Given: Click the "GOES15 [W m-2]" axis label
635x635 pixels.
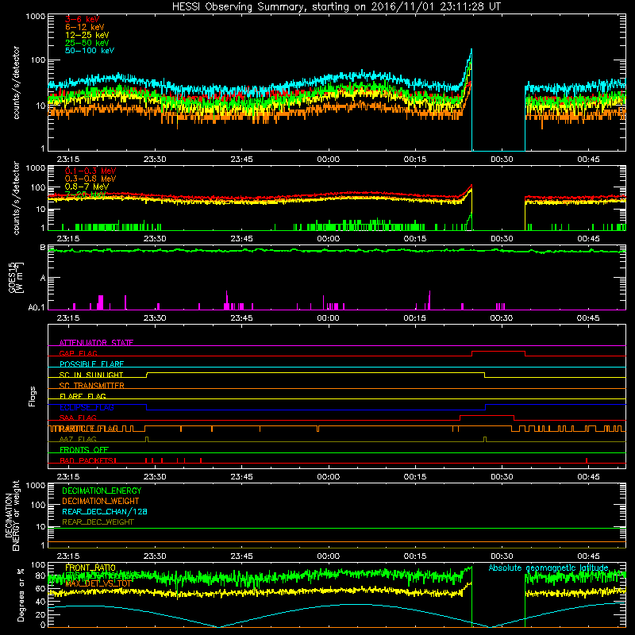Looking at the screenshot, I should click(16, 278).
